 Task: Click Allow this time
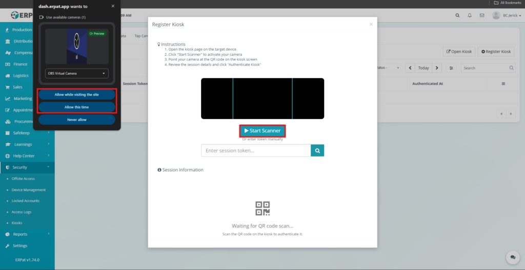coord(76,107)
